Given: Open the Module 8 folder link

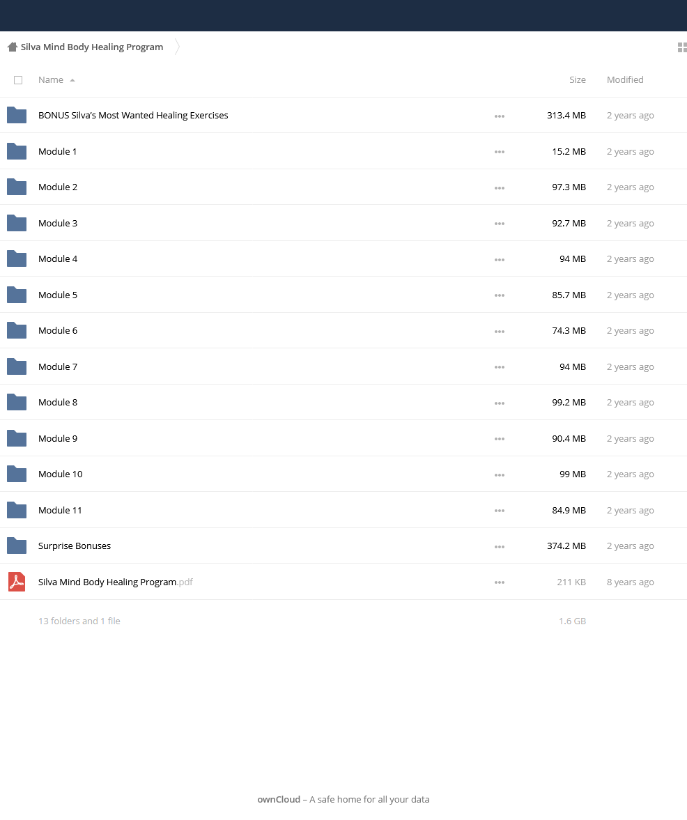Looking at the screenshot, I should [58, 402].
